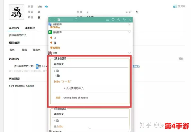Image resolution: width=191 pixels, height=132 pixels.
Task: Play audio for the Li translation
Action: [51, 38]
